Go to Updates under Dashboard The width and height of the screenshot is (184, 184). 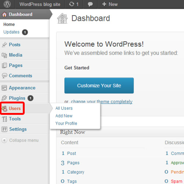click(x=11, y=32)
